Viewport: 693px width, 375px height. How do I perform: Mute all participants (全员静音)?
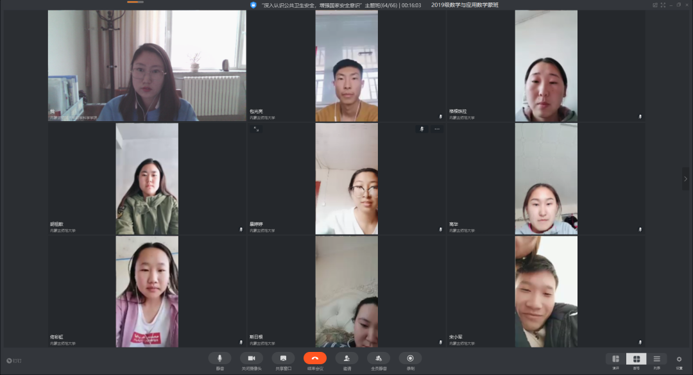click(379, 358)
